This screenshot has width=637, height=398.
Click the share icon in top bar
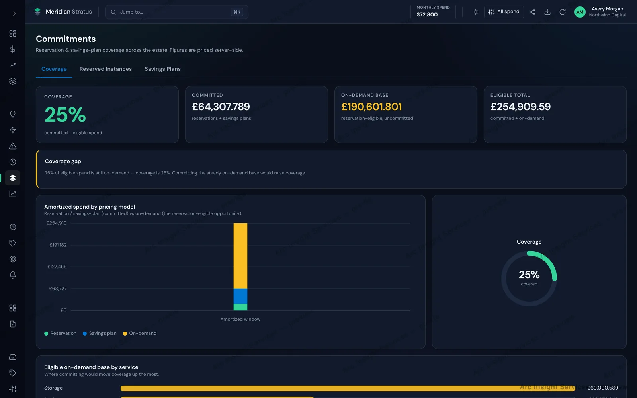[532, 12]
